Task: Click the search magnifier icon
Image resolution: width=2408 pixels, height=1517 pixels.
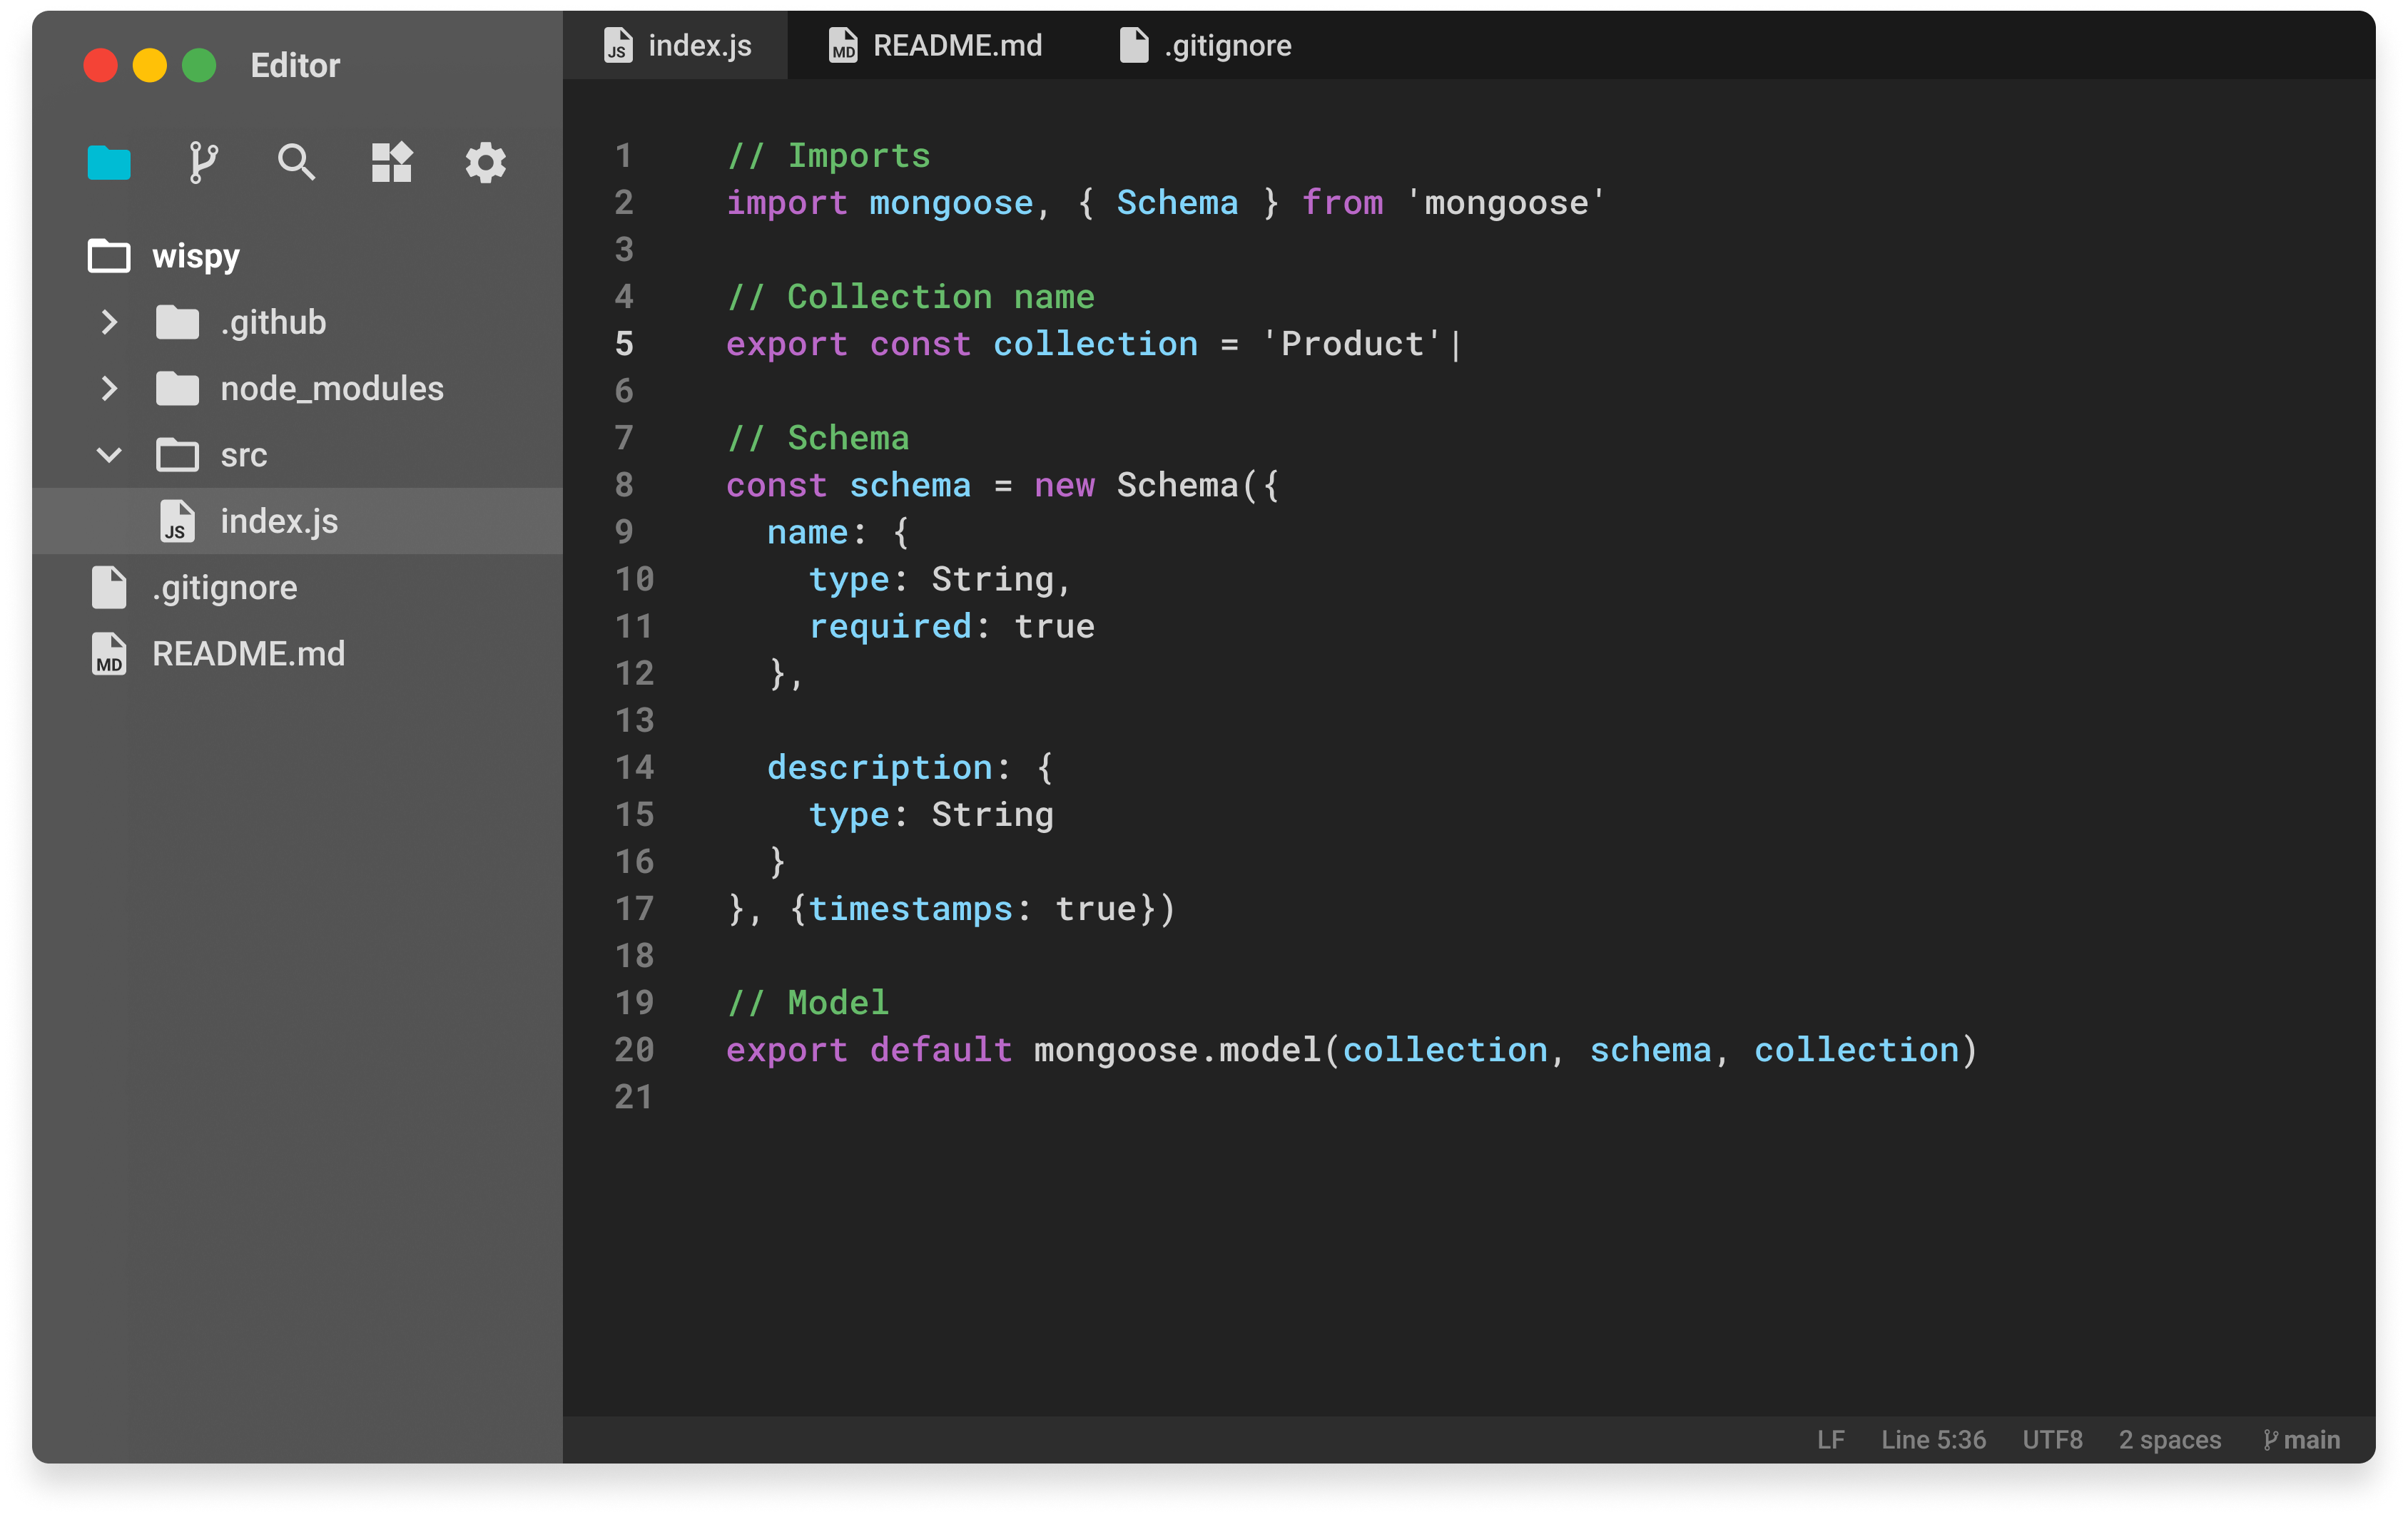Action: click(296, 162)
